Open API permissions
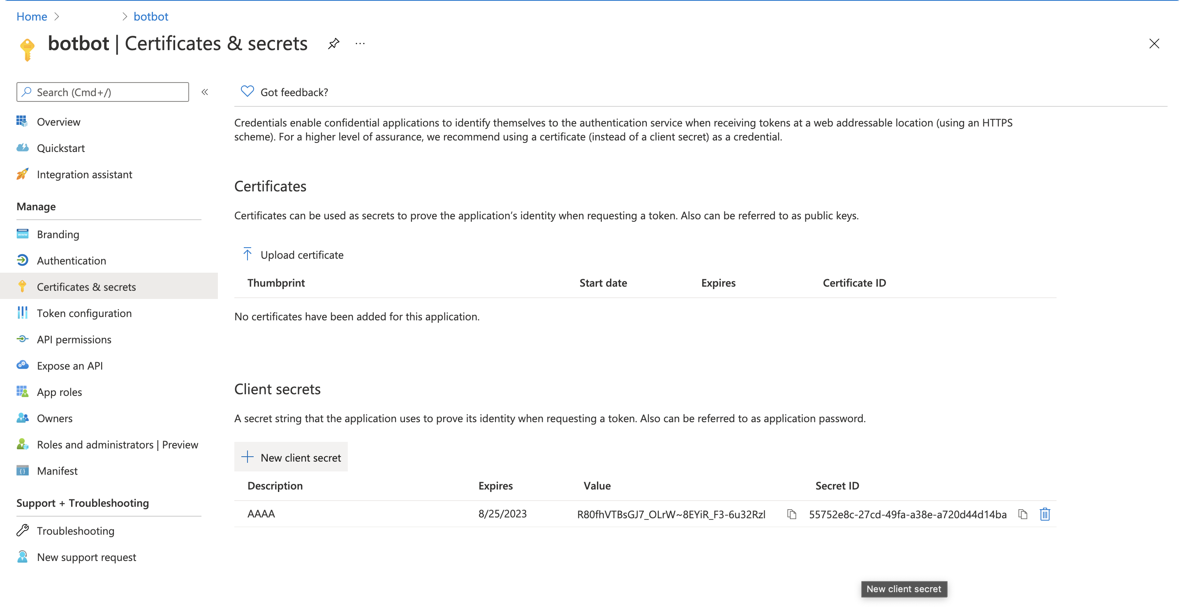The height and width of the screenshot is (616, 1184). (x=74, y=339)
